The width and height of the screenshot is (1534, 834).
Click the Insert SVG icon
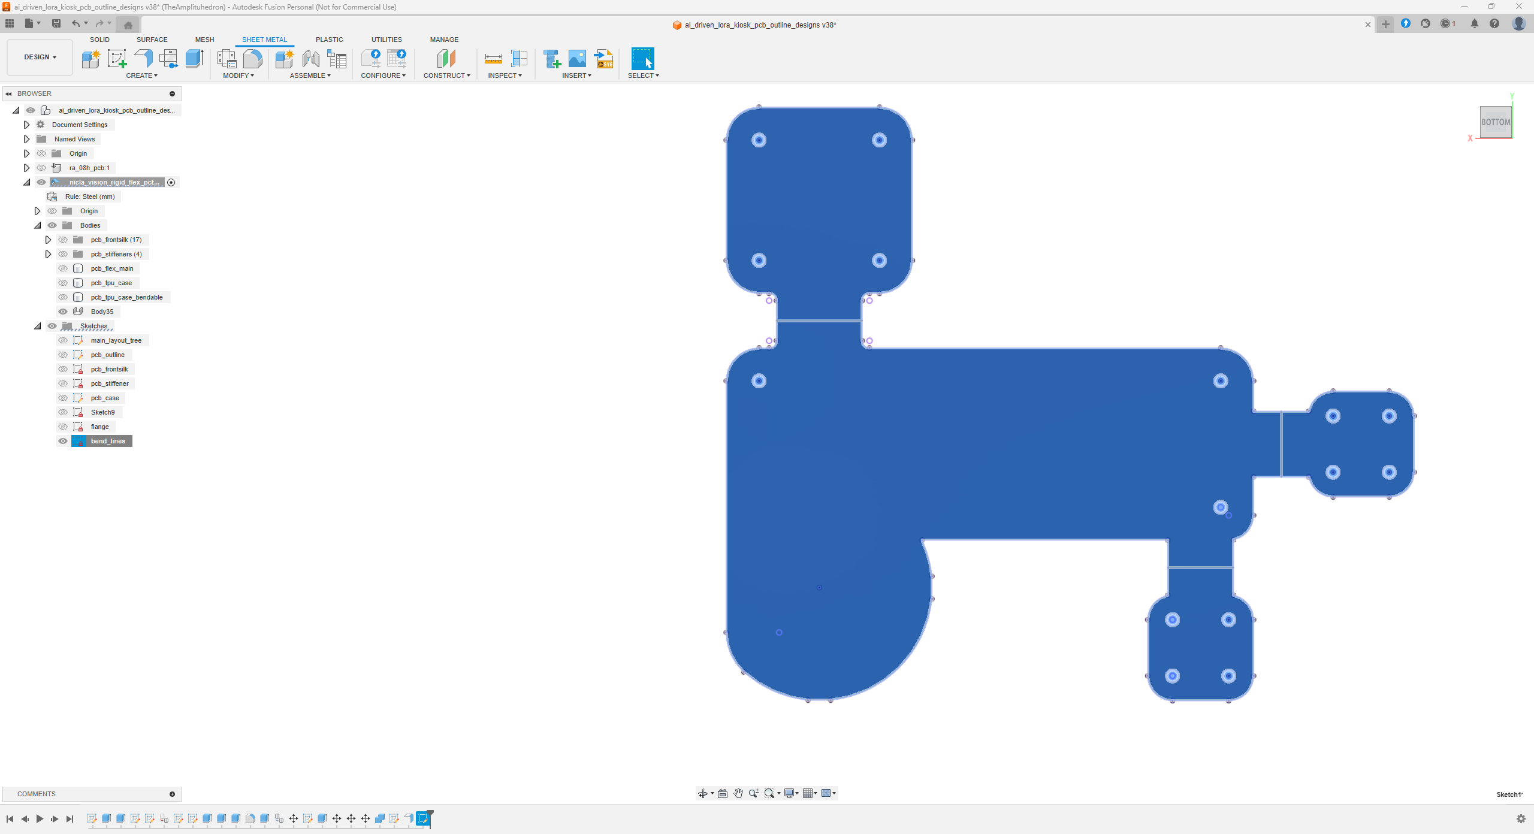pos(603,59)
